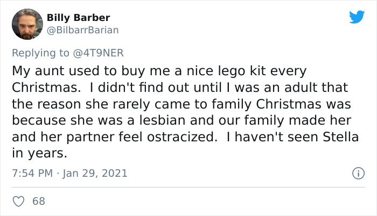Click the Twitter bird logo
The image size is (377, 216).
(357, 17)
